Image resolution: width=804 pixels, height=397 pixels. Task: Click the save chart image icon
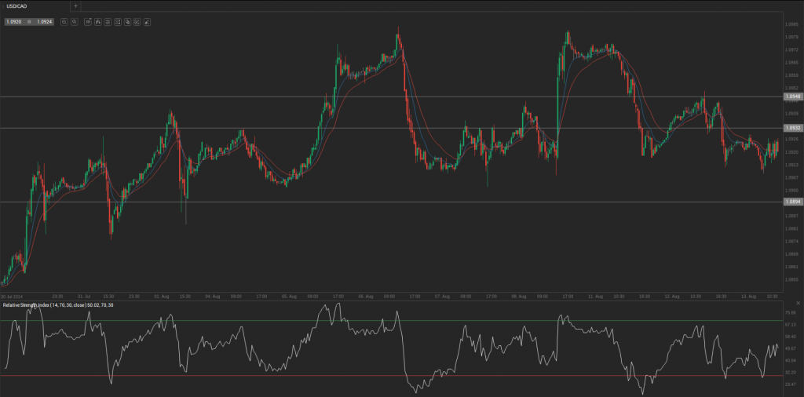pyautogui.click(x=137, y=22)
